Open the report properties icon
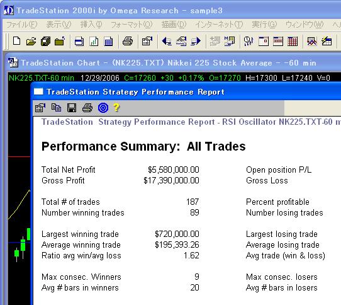The height and width of the screenshot is (305, 341). click(x=40, y=108)
